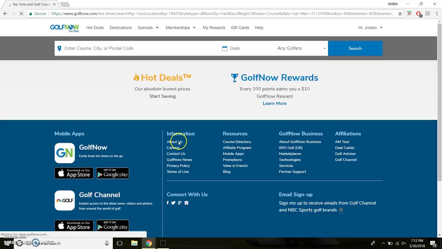Expand the Memberships dropdown menu
This screenshot has height=249, width=442.
(181, 28)
